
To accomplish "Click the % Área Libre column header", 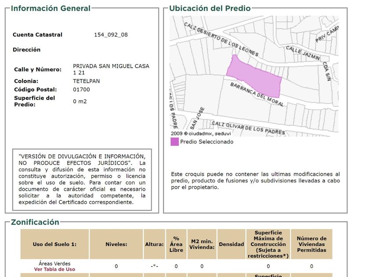I will click(x=176, y=244).
